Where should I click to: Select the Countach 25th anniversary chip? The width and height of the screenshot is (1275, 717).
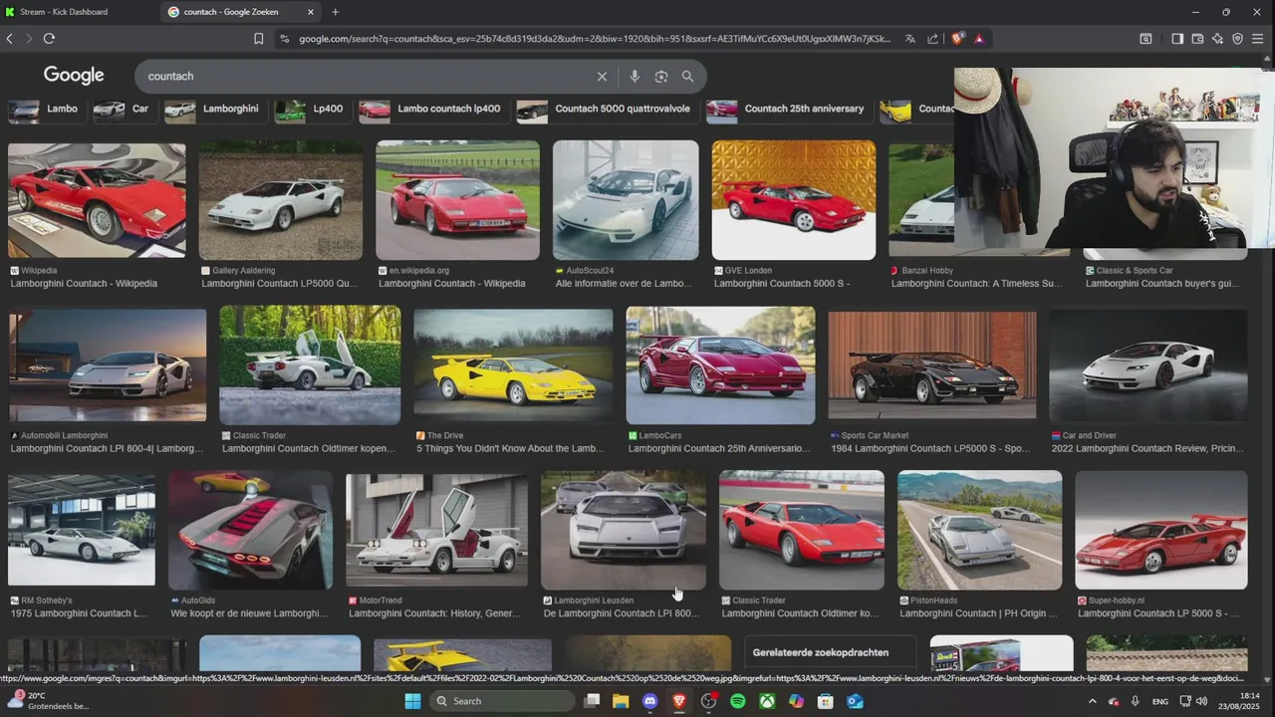tap(788, 109)
